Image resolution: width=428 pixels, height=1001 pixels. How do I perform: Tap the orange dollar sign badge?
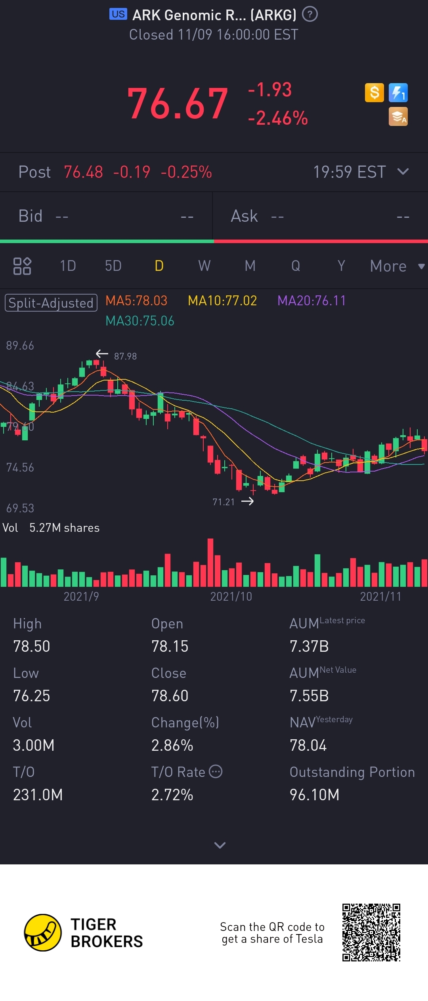point(374,93)
